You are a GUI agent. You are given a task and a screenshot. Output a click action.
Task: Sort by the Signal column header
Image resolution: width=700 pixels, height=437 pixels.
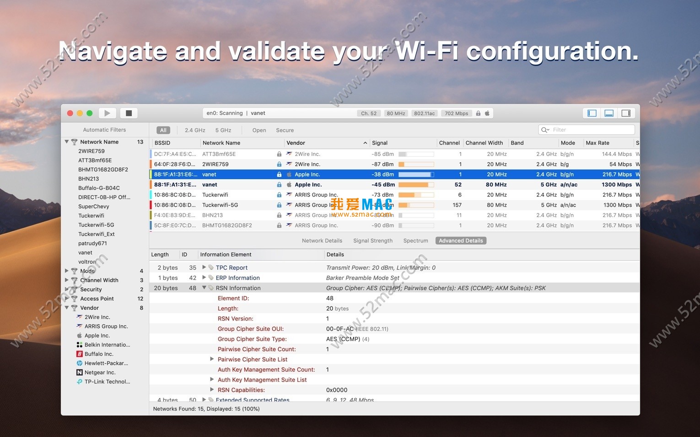point(403,143)
